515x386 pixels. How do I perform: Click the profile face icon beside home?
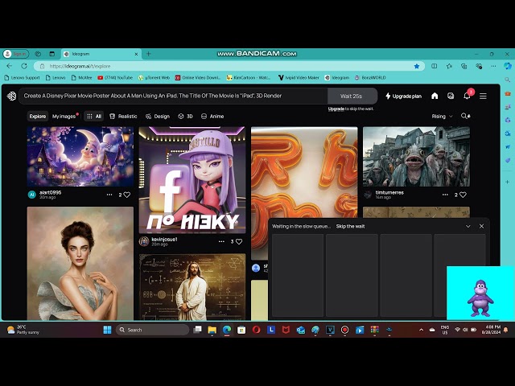tap(451, 96)
